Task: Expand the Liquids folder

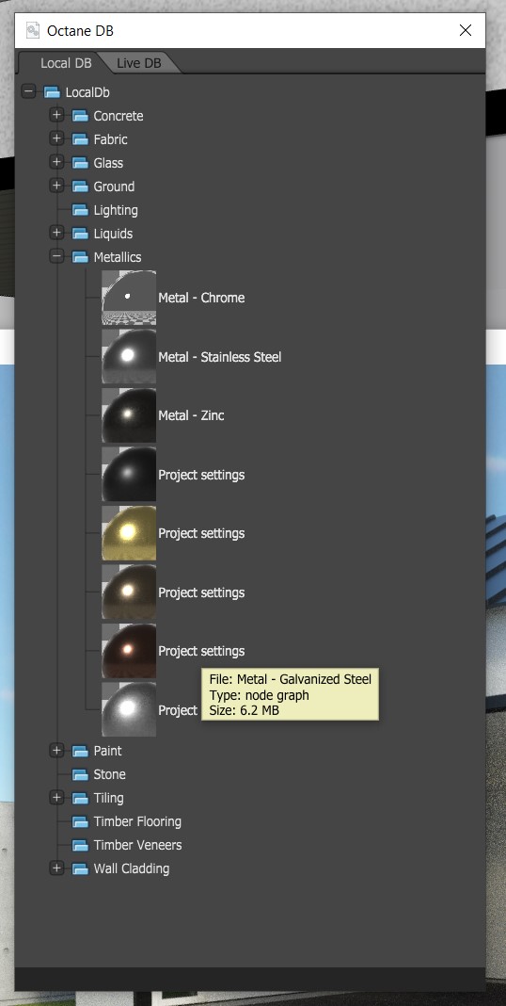Action: (x=57, y=233)
